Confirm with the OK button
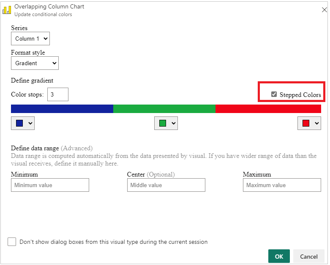 pyautogui.click(x=279, y=256)
